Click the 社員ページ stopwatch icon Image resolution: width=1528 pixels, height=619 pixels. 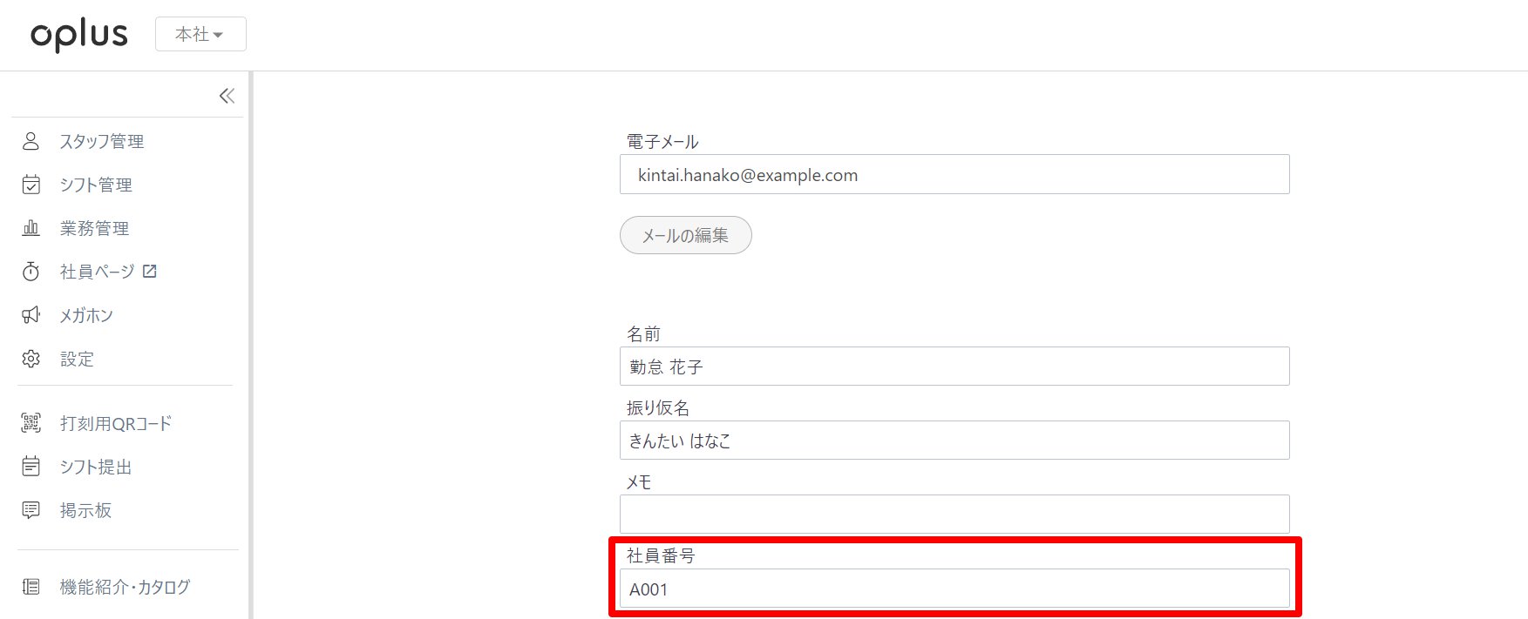pyautogui.click(x=31, y=272)
